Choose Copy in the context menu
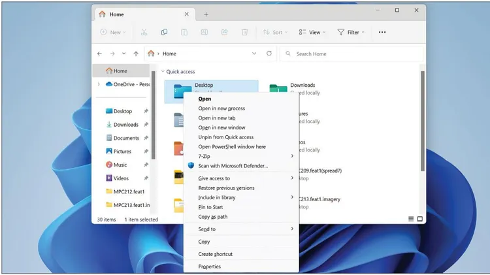This screenshot has width=490, height=275. click(242, 242)
